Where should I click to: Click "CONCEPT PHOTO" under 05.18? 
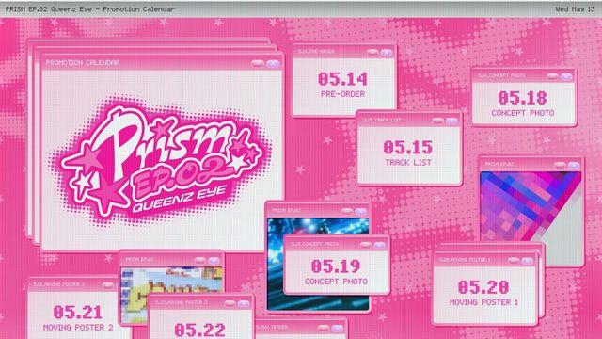[523, 113]
